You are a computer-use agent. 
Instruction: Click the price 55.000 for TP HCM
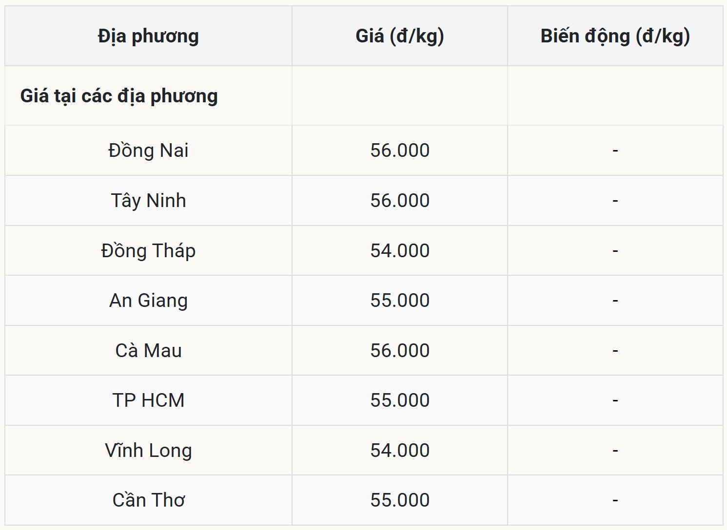tap(400, 400)
